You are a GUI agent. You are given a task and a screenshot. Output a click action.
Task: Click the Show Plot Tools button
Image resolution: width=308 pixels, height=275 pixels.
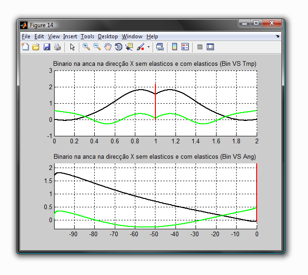pyautogui.click(x=210, y=47)
